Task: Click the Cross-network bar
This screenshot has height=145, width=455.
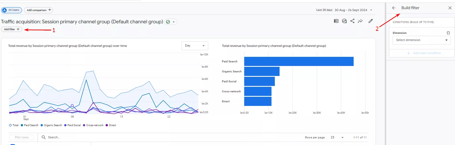Action: click(258, 91)
